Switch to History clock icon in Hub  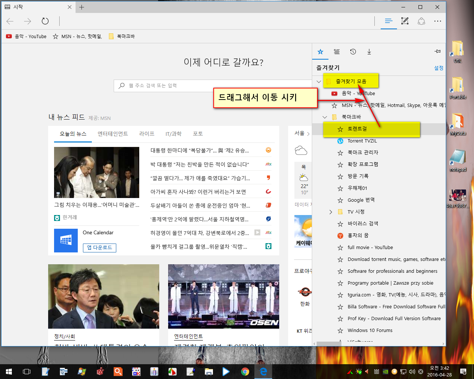coord(353,52)
